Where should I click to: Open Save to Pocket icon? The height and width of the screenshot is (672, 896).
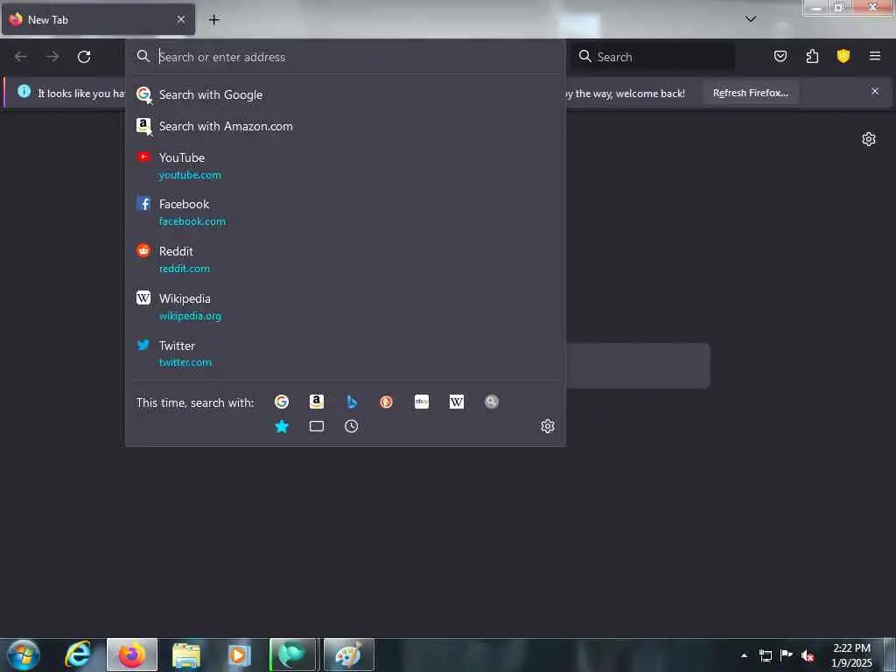click(780, 56)
